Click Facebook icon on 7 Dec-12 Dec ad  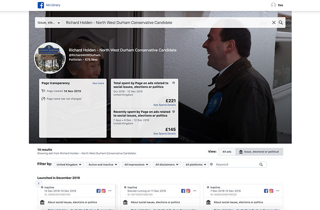pos(266,191)
